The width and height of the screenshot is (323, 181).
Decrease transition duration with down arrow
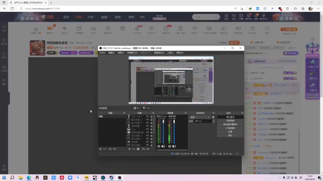214,122
